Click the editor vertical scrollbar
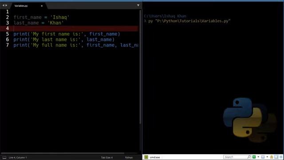 140,67
